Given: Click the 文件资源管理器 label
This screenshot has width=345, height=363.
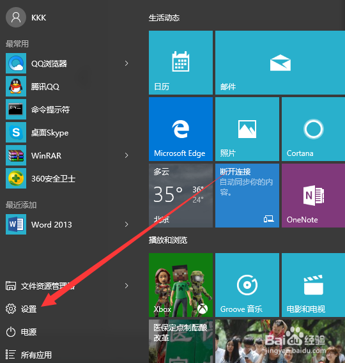Looking at the screenshot, I should (48, 286).
